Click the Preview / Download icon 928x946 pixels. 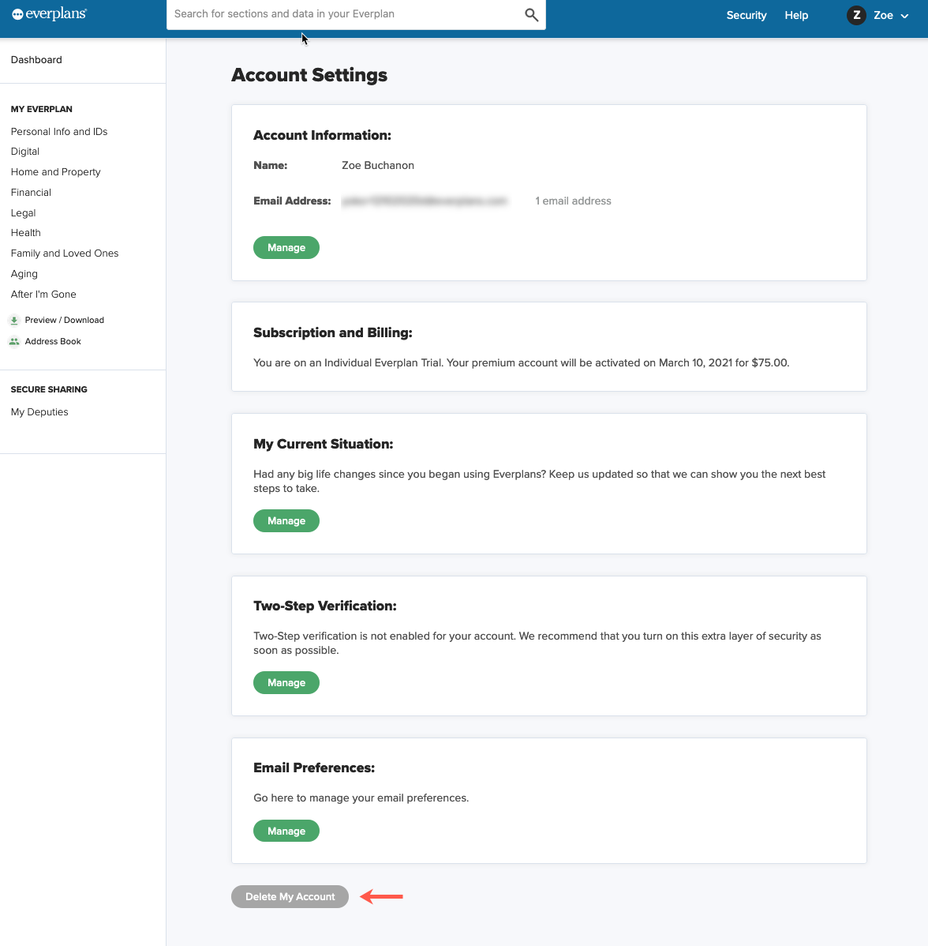[x=14, y=321]
